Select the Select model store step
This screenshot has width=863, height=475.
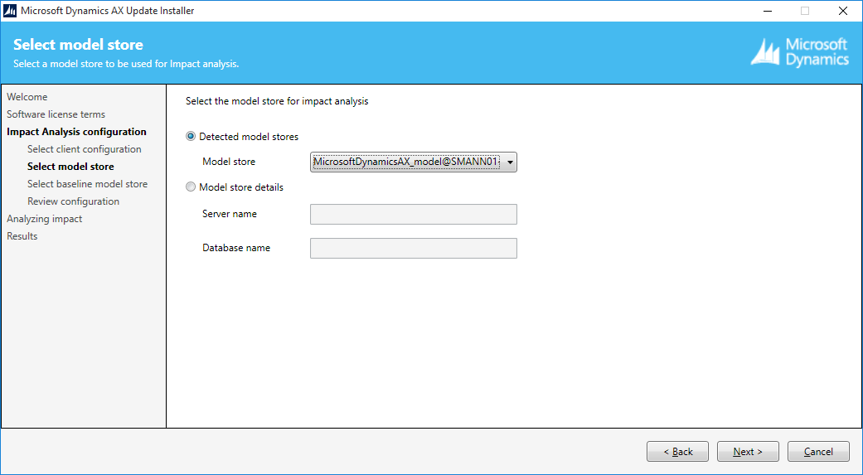pyautogui.click(x=70, y=167)
